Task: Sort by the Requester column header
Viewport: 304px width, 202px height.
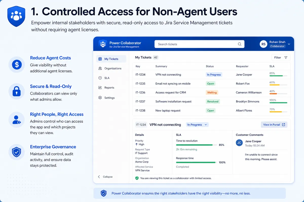Action: click(242, 66)
